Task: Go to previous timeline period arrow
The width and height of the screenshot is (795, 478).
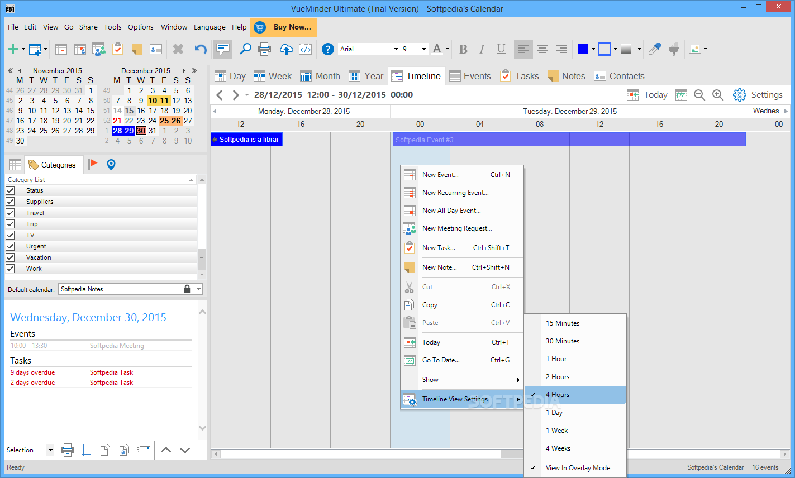Action: tap(220, 95)
